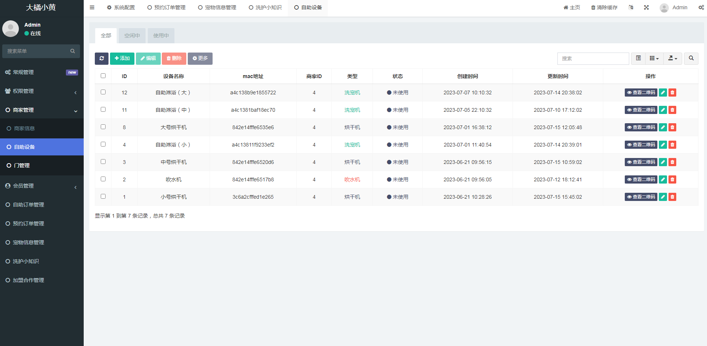The image size is (707, 346).
Task: Click green edit pencil for device ID 12
Action: pyautogui.click(x=663, y=93)
